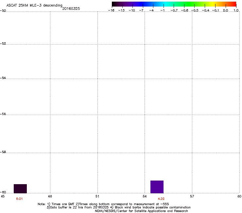Click the -16 colorbar label
This screenshot has width=242, height=213.
coord(111,10)
